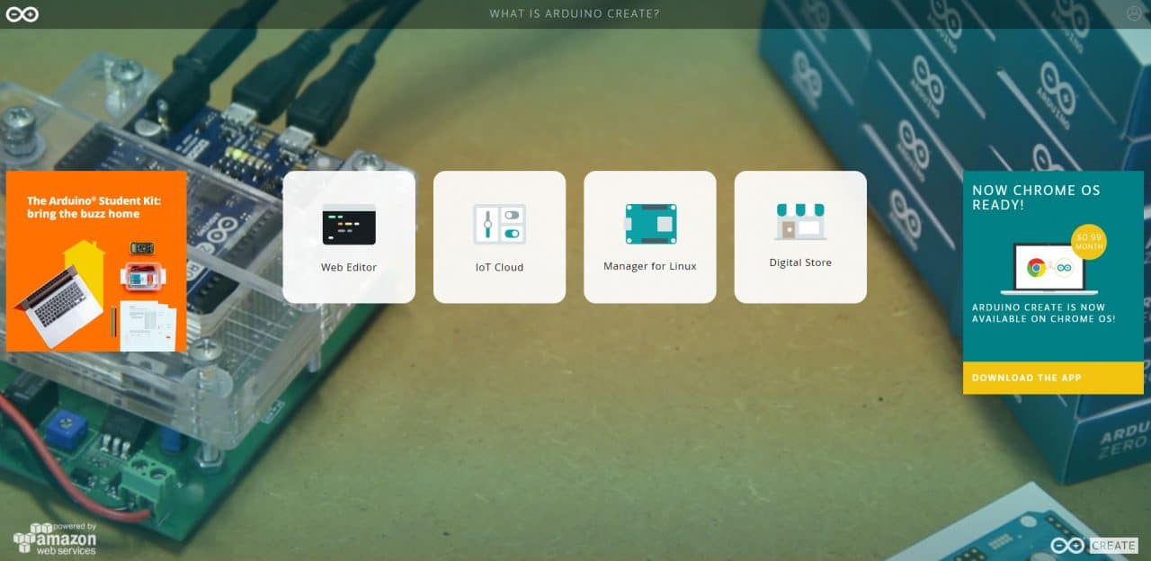
Task: Click the Web Editor code window icon
Action: coord(349,225)
